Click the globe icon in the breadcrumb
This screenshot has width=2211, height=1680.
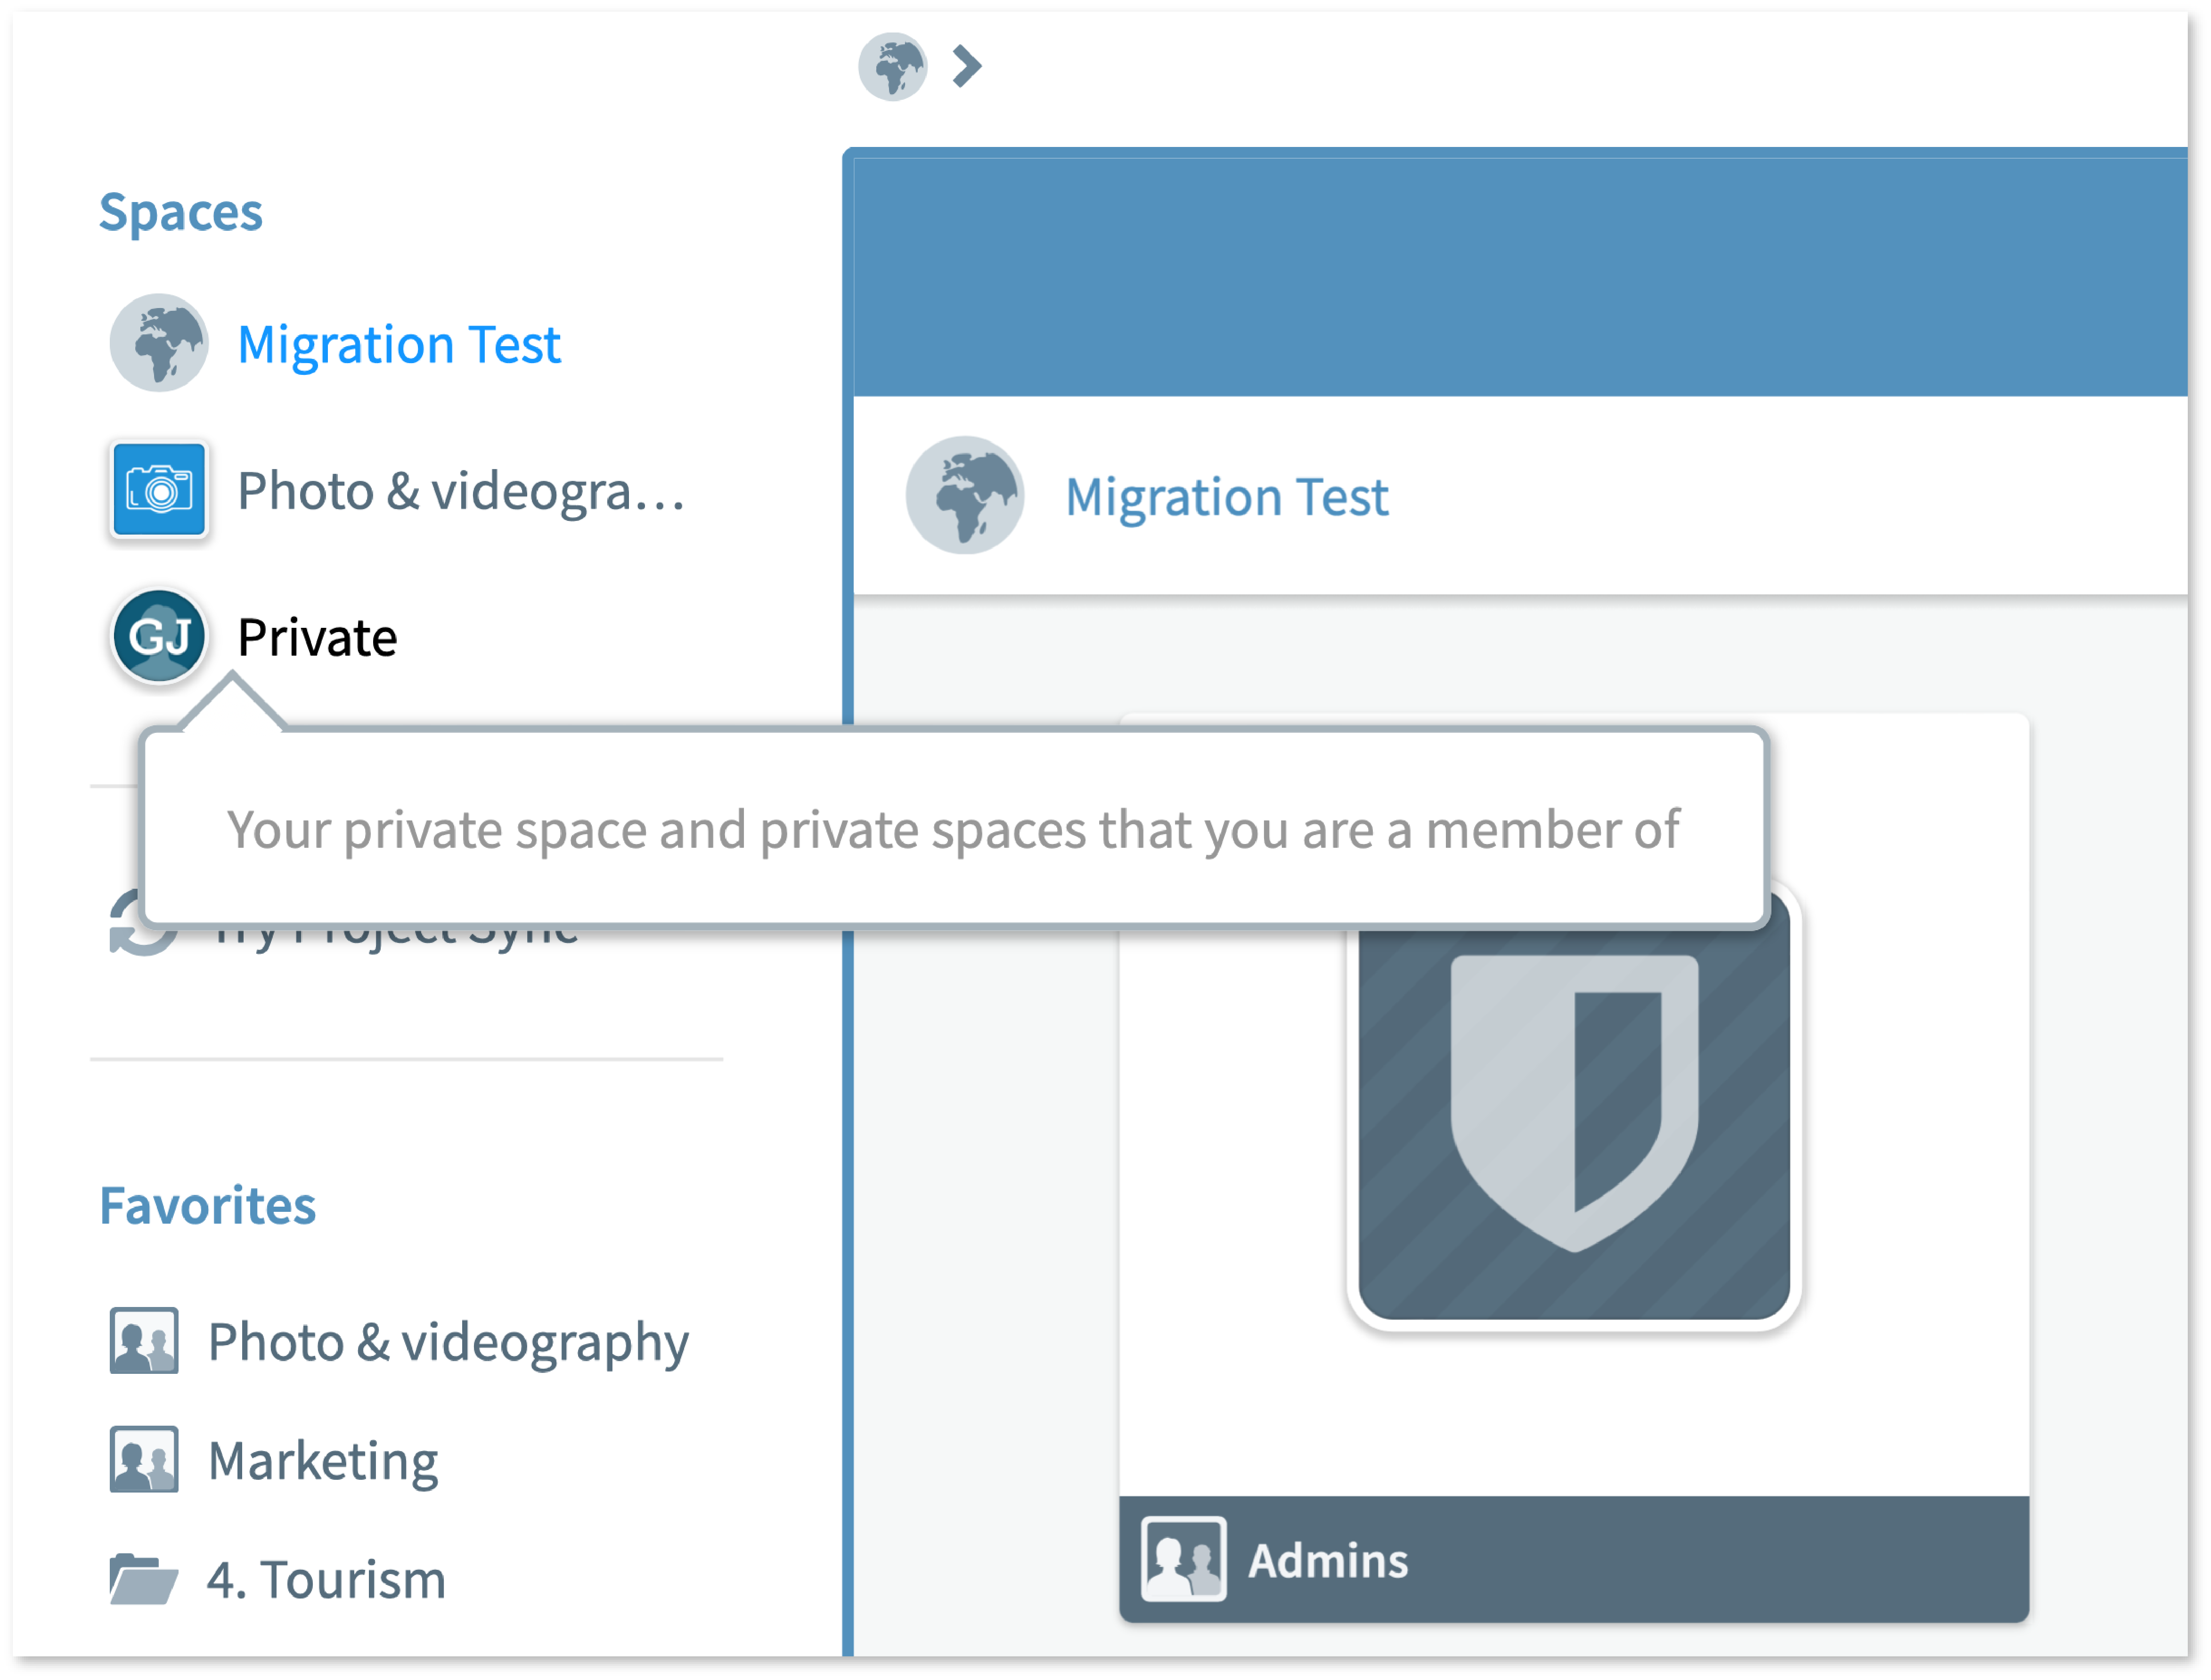892,67
